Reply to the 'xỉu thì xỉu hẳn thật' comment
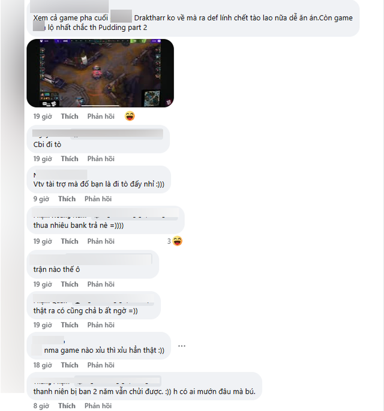Viewport: 384px width, 411px height. [x=101, y=365]
